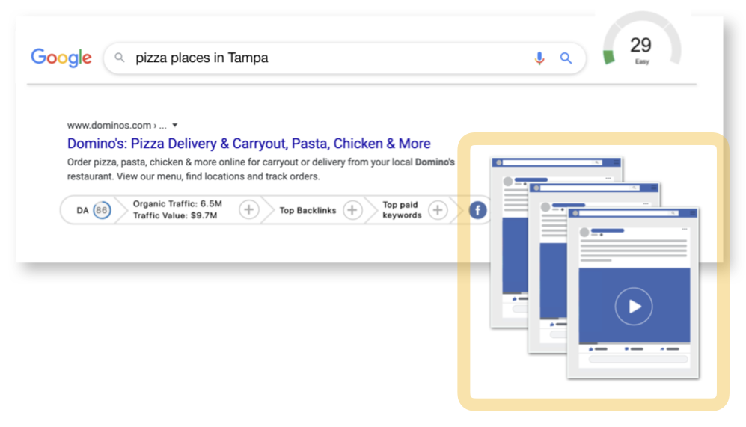Play the front Facebook video post

tap(634, 306)
